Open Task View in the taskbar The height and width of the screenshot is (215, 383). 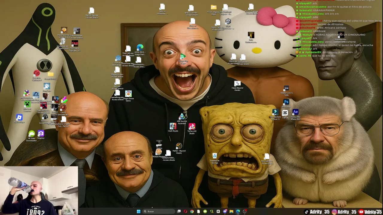pos(179,211)
